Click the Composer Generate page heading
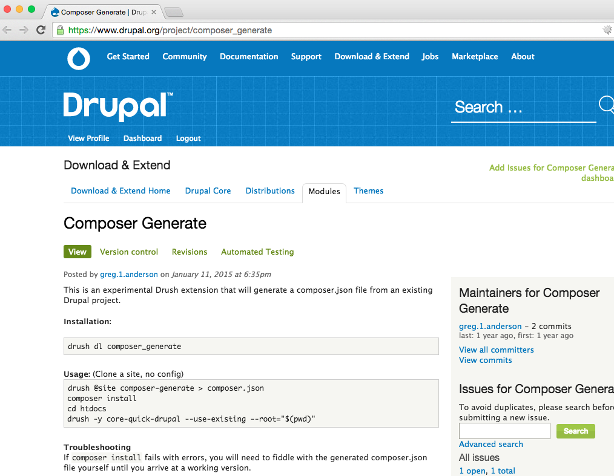The height and width of the screenshot is (476, 614). pos(135,223)
